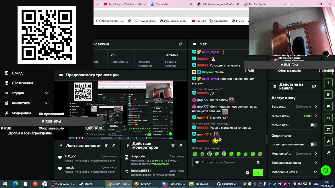Image resolution: width=335 pixels, height=188 pixels.
Task: Open Microsoft Edge from the taskbar
Action: pos(15,184)
